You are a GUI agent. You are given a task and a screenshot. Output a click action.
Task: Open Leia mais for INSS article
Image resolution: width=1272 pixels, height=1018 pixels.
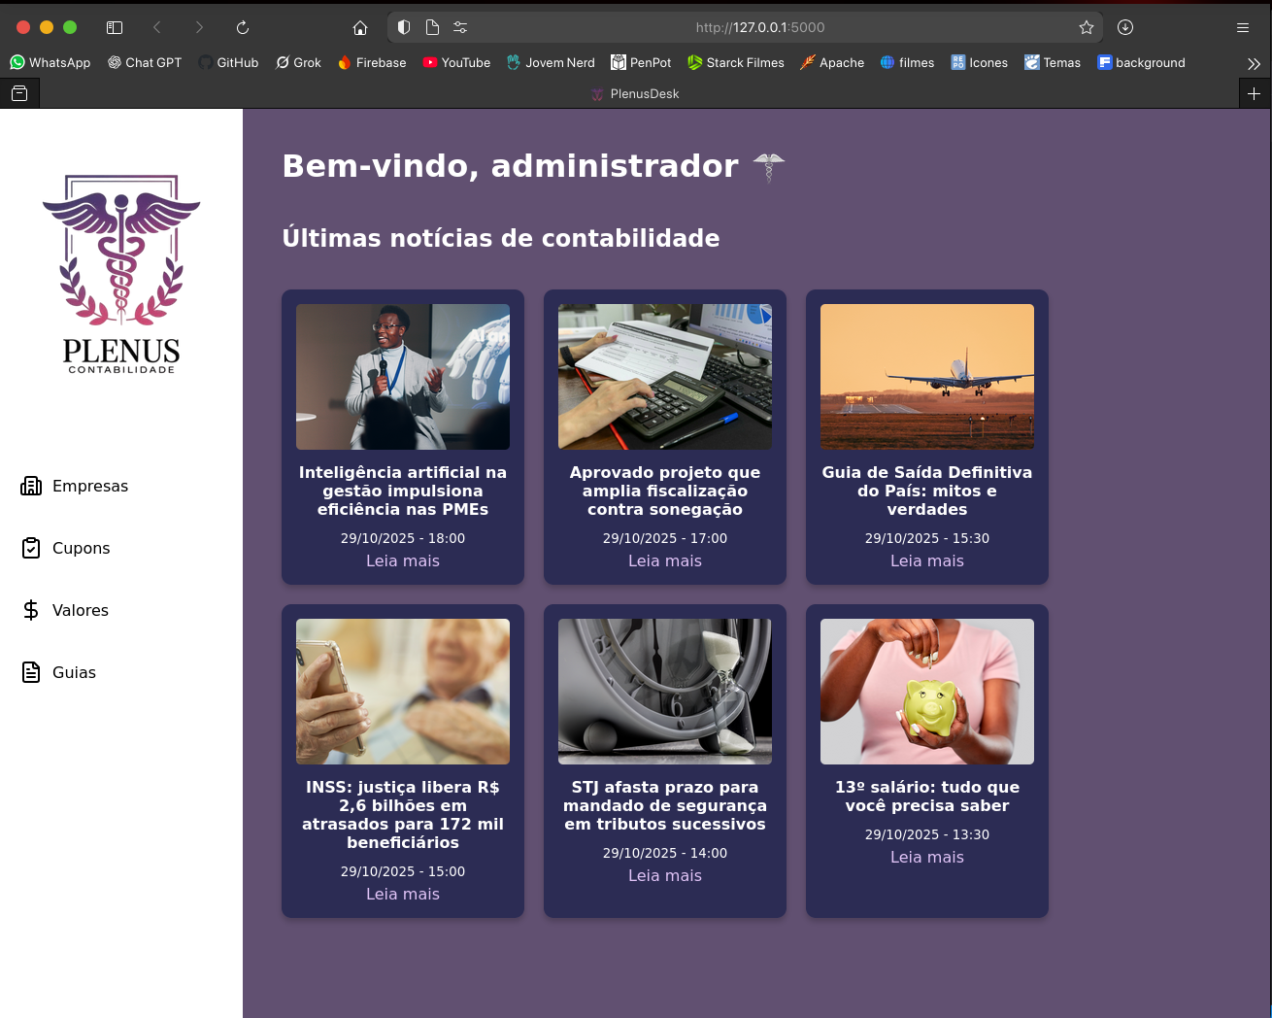tap(403, 894)
